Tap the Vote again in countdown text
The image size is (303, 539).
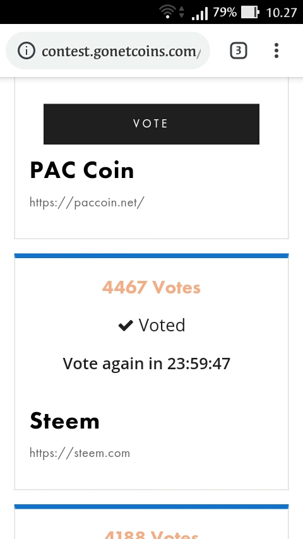[146, 364]
